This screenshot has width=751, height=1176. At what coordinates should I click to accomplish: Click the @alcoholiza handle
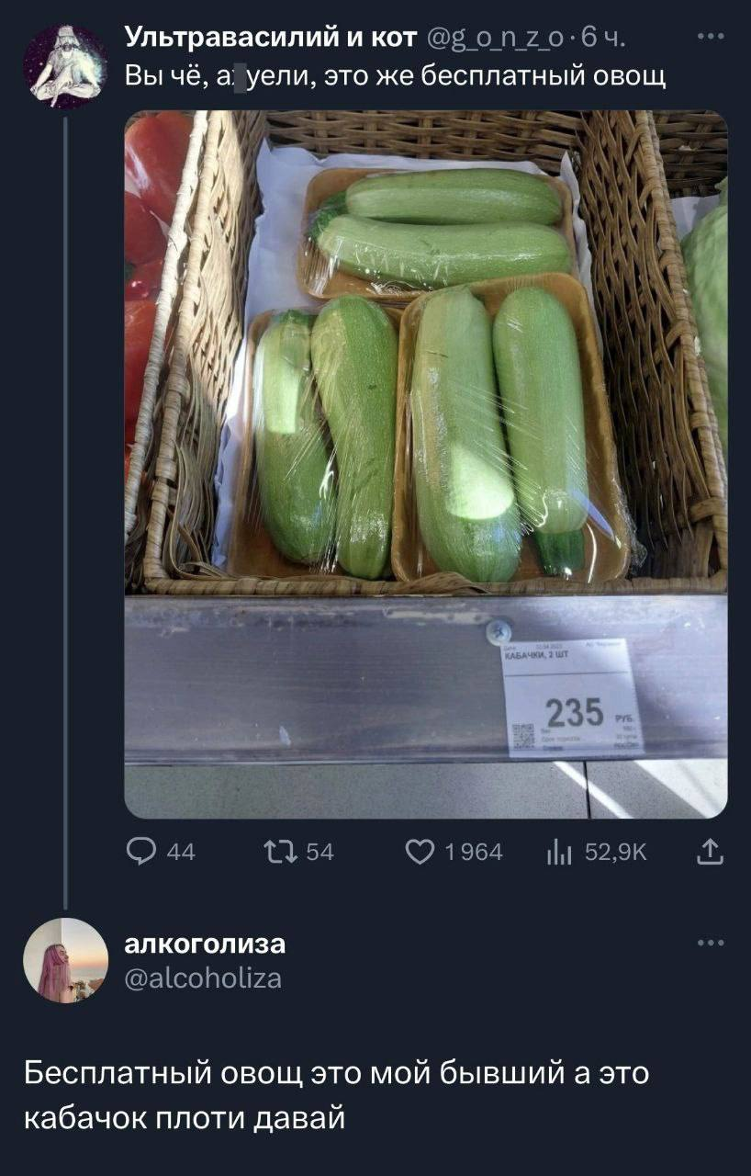(x=203, y=978)
